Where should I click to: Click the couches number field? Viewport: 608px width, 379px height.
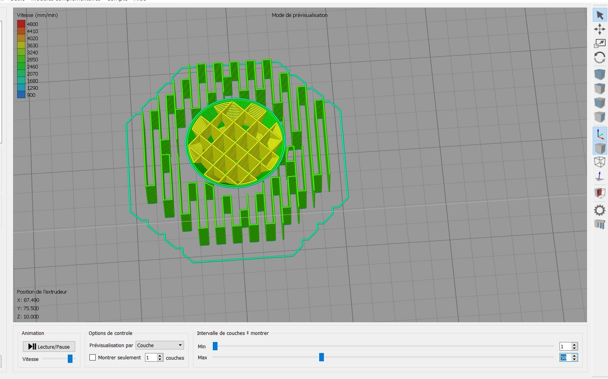point(151,357)
